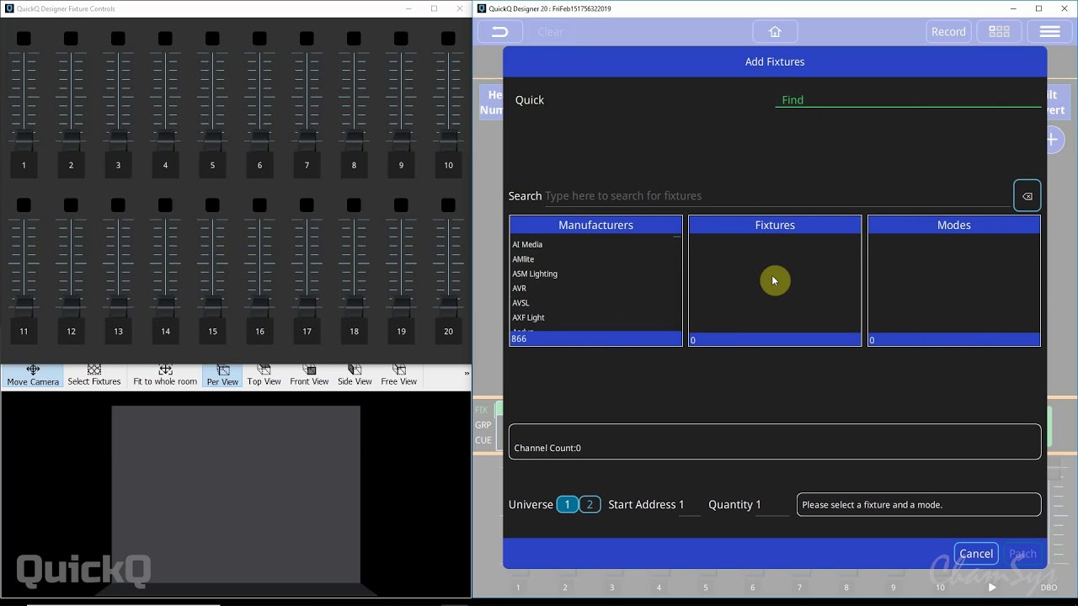Click fader 12 slider handle

click(x=71, y=307)
